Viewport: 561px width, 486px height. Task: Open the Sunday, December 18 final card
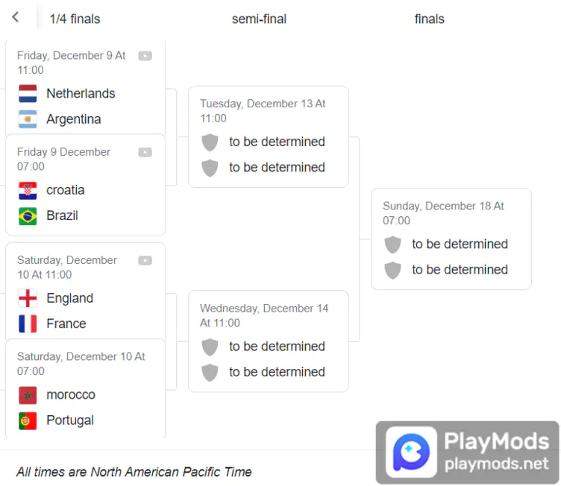click(x=451, y=239)
